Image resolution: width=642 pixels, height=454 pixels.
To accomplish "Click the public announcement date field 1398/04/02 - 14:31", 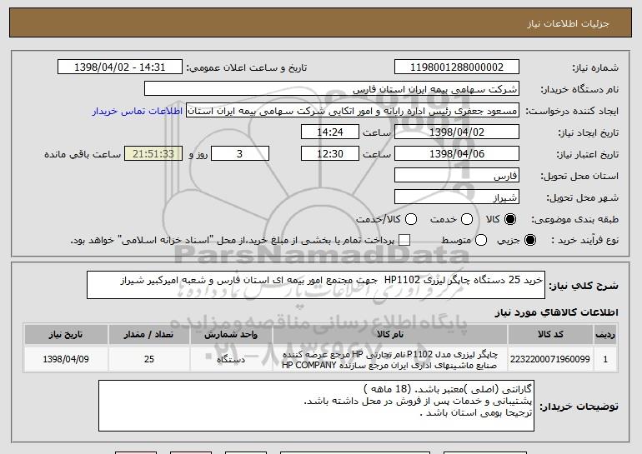I will pos(120,67).
